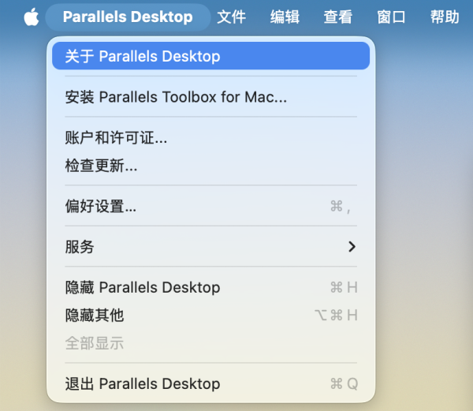
Task: Select 隐藏其他 to hide other apps
Action: pyautogui.click(x=95, y=315)
